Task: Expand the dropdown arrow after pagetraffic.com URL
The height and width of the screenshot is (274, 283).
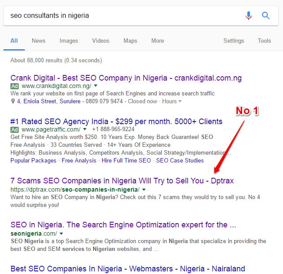Action: (85, 129)
